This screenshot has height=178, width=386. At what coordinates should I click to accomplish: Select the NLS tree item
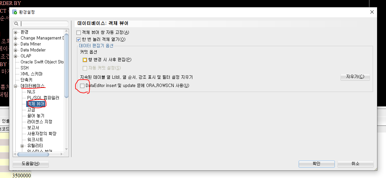(31, 92)
